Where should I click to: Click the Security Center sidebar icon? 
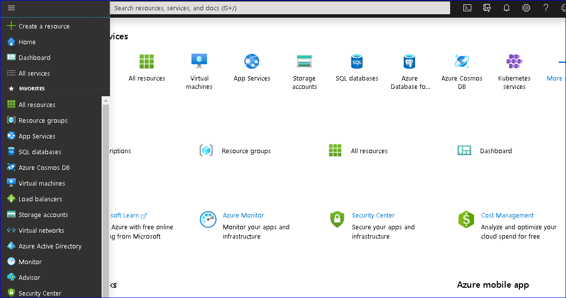pyautogui.click(x=11, y=293)
